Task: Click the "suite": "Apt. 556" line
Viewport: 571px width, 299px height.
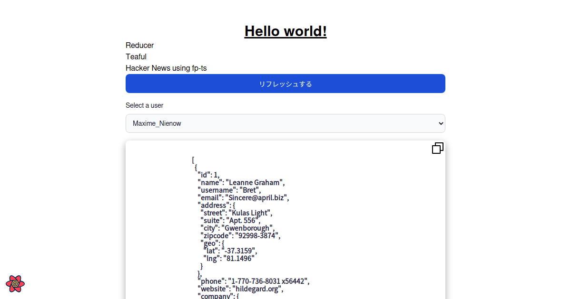Action: [x=231, y=221]
